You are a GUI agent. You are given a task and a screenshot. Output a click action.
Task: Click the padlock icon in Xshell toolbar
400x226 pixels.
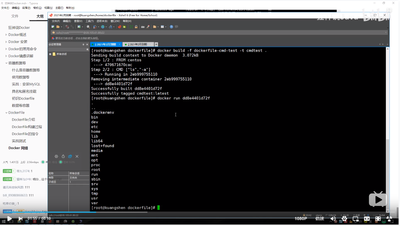tap(136, 27)
